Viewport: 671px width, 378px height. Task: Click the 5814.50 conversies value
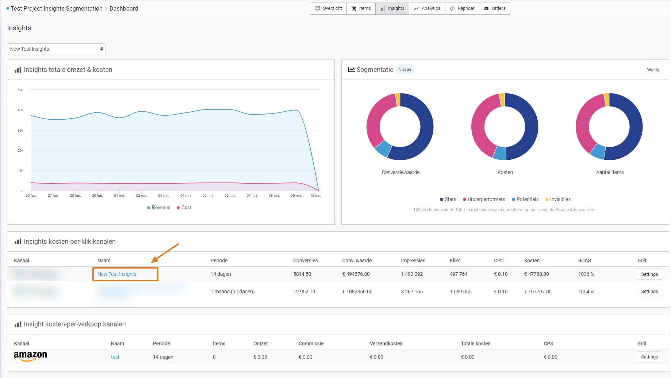click(x=302, y=274)
